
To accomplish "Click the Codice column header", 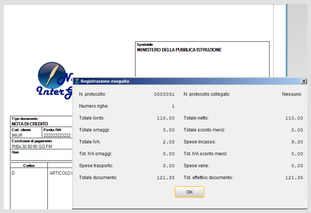I will point(29,165).
